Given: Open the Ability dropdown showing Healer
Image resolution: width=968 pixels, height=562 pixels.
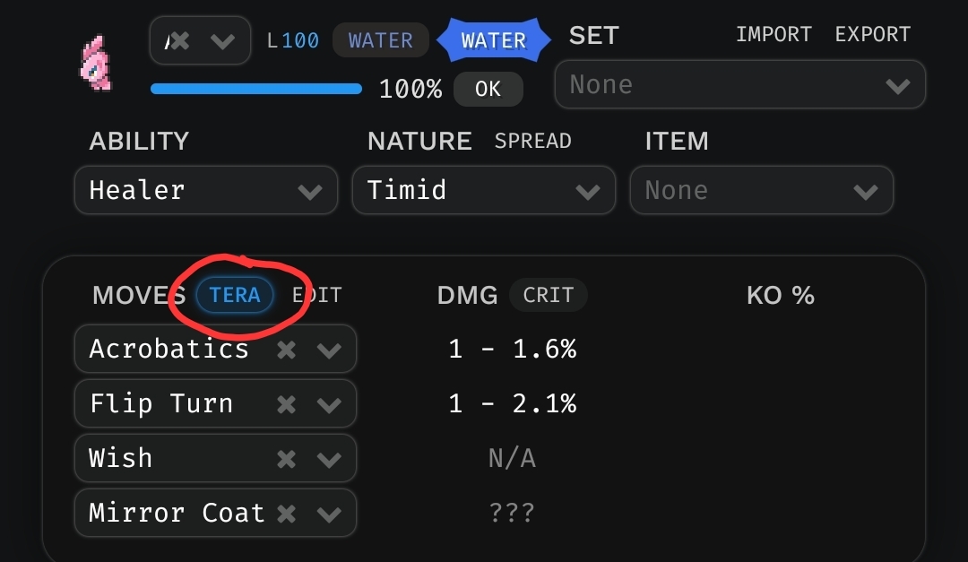Looking at the screenshot, I should coord(206,190).
